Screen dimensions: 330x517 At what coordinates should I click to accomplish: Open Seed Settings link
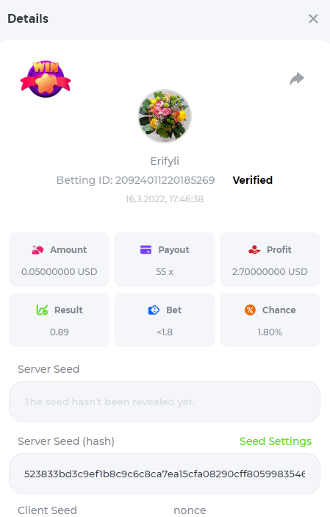276,441
